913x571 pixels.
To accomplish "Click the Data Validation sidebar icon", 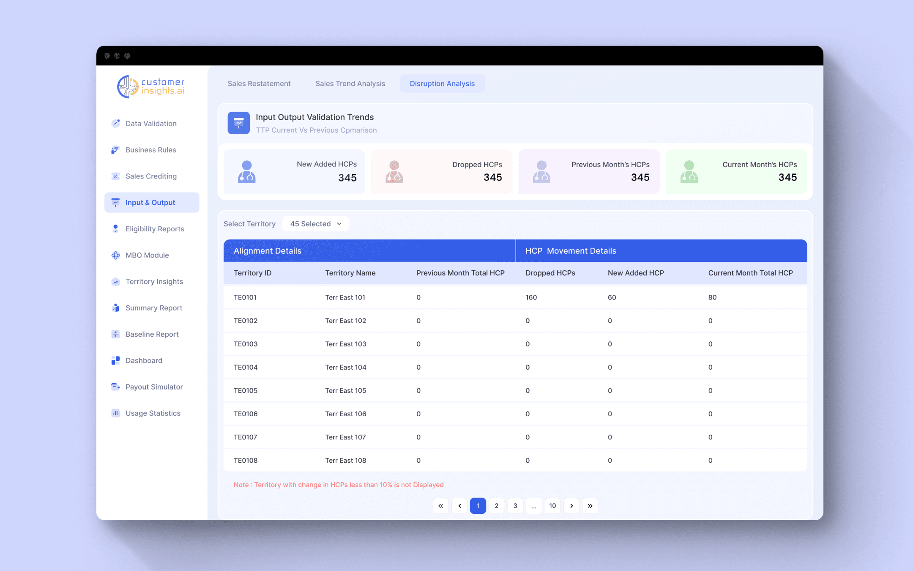I will tap(115, 124).
